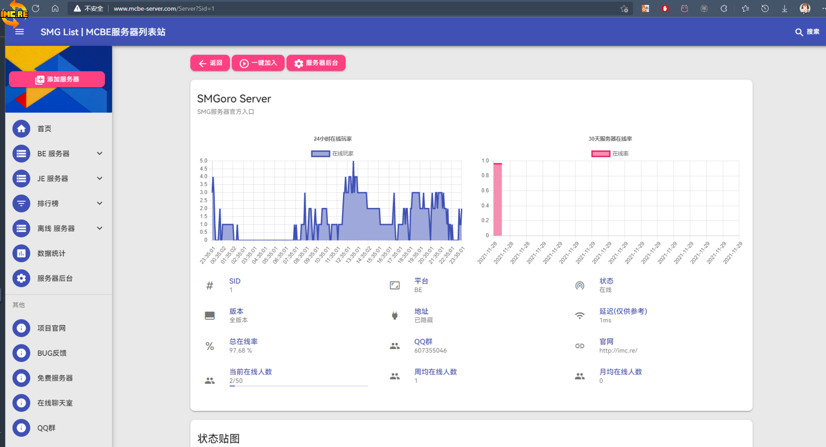
Task: Click the 当前在线人数 progress bar
Action: (x=298, y=386)
